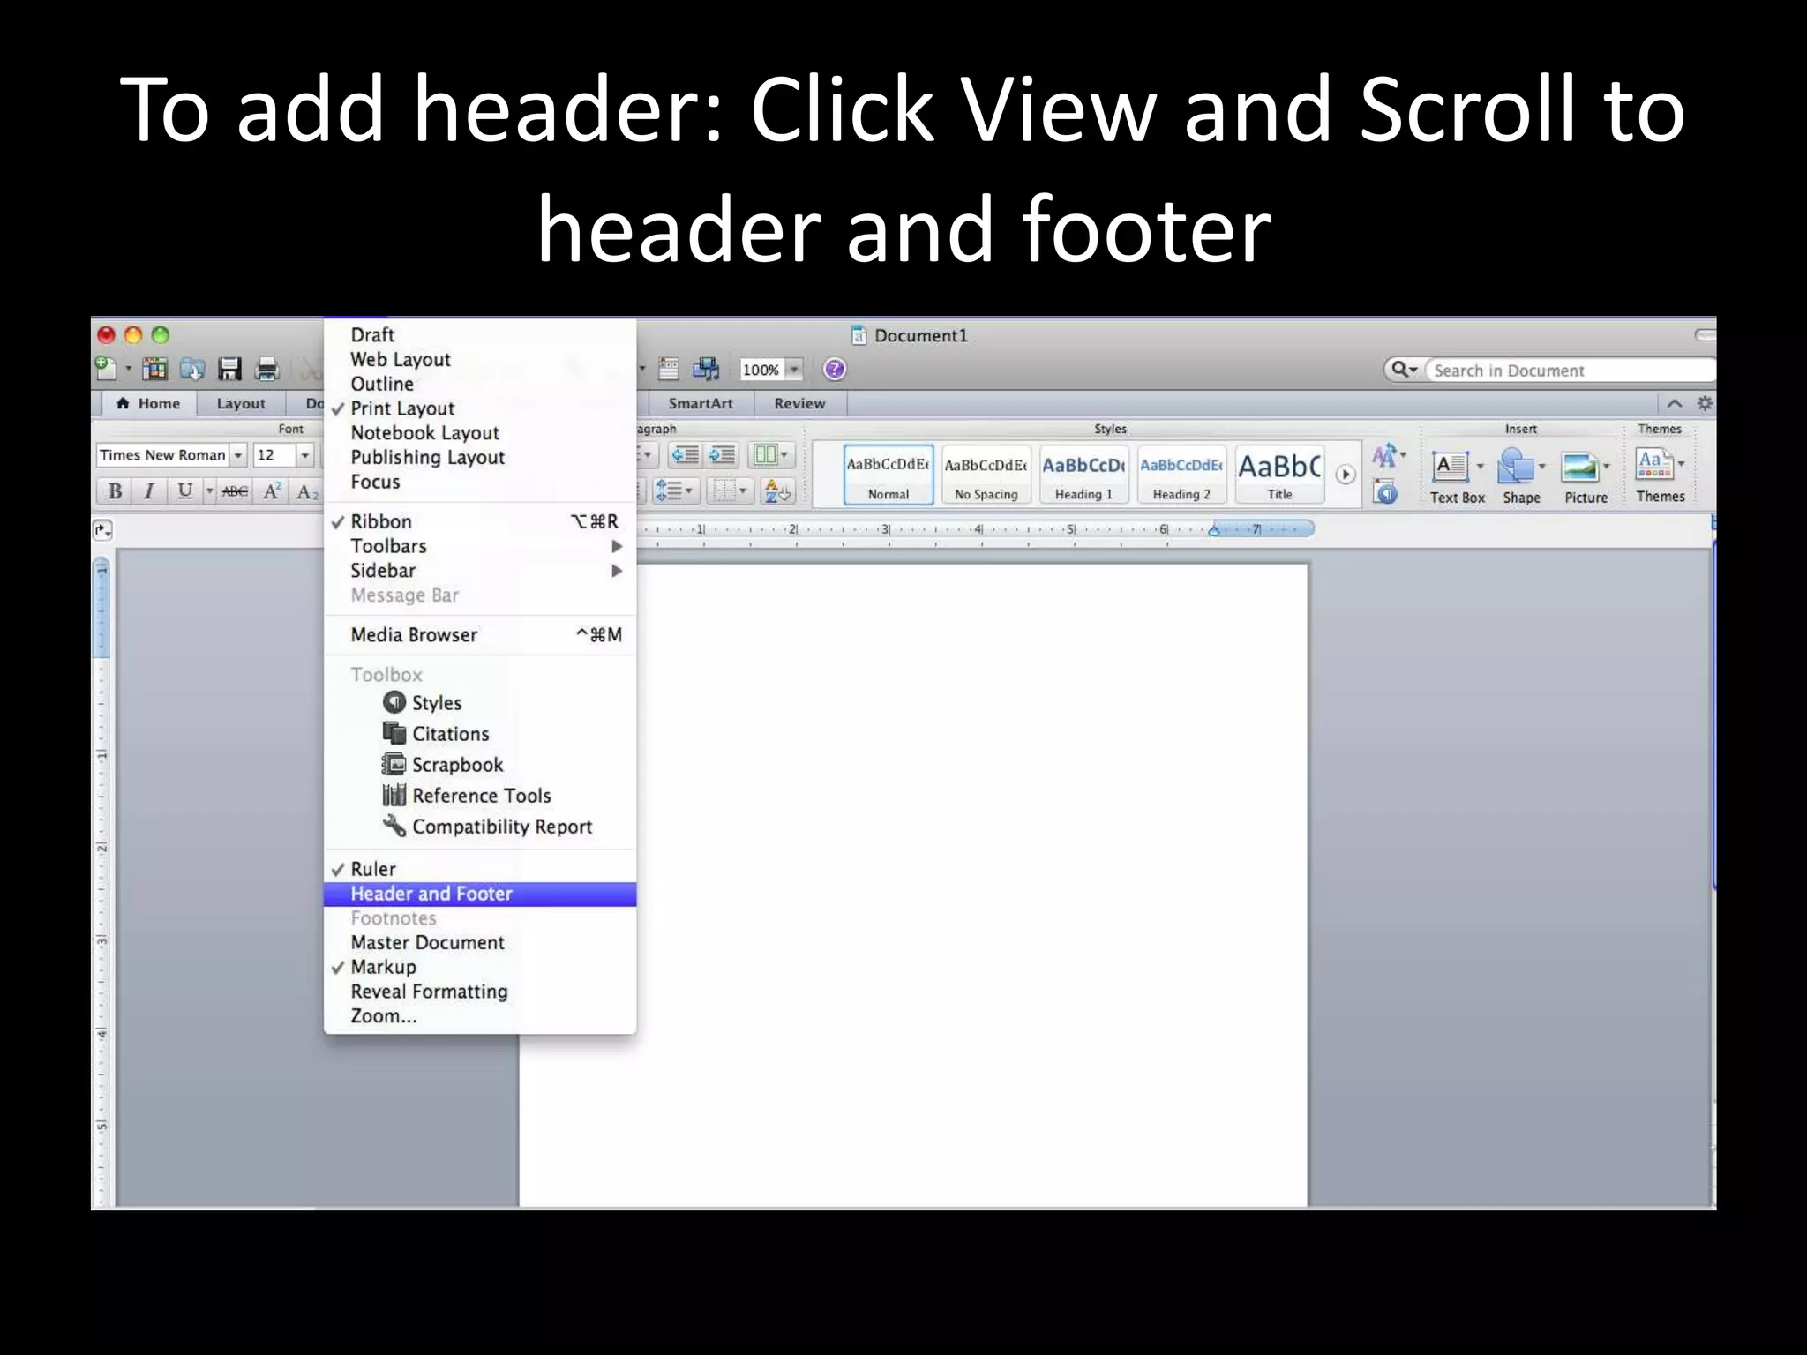
Task: Switch to the Layout ribbon tab
Action: [x=240, y=403]
